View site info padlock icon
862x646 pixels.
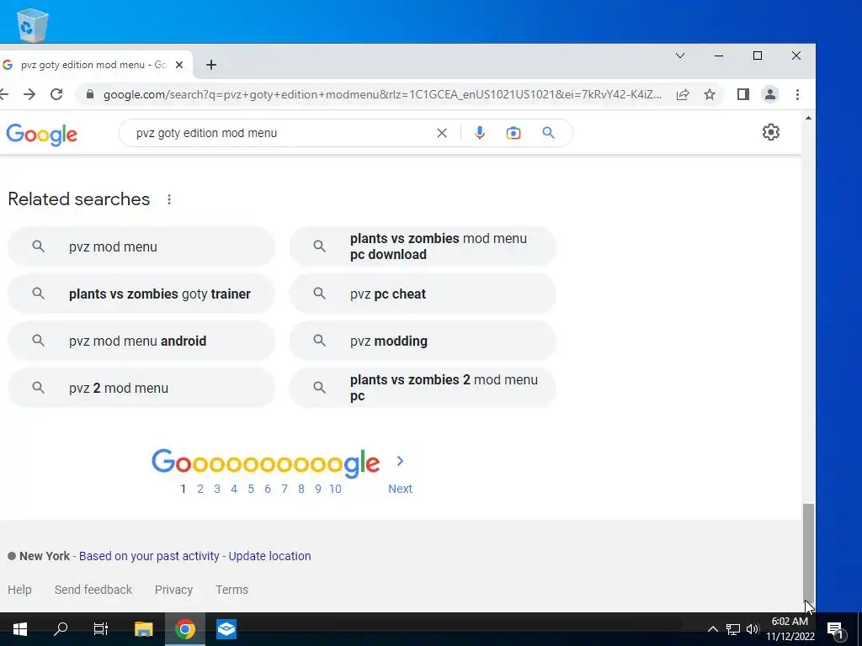pos(90,94)
